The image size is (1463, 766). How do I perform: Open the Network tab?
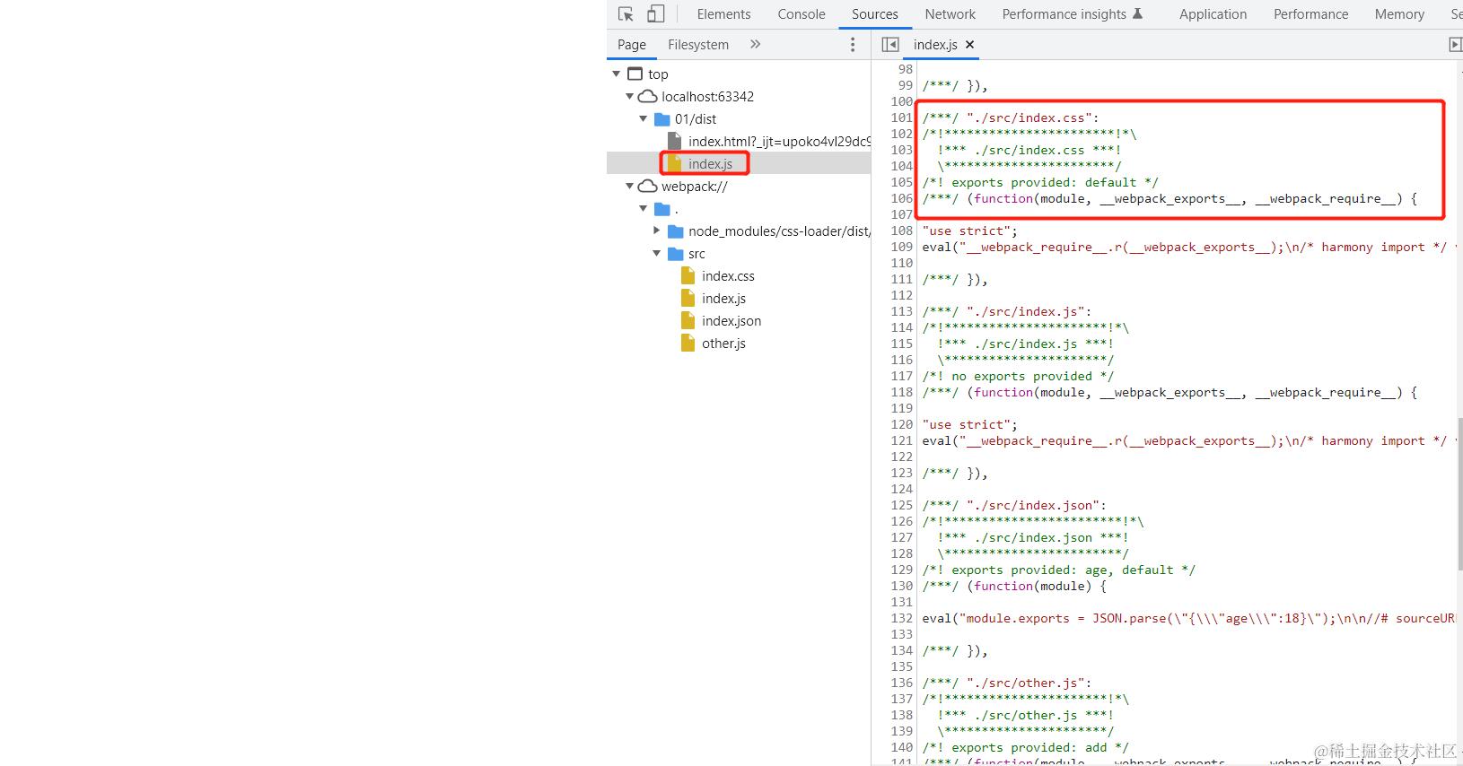tap(951, 14)
